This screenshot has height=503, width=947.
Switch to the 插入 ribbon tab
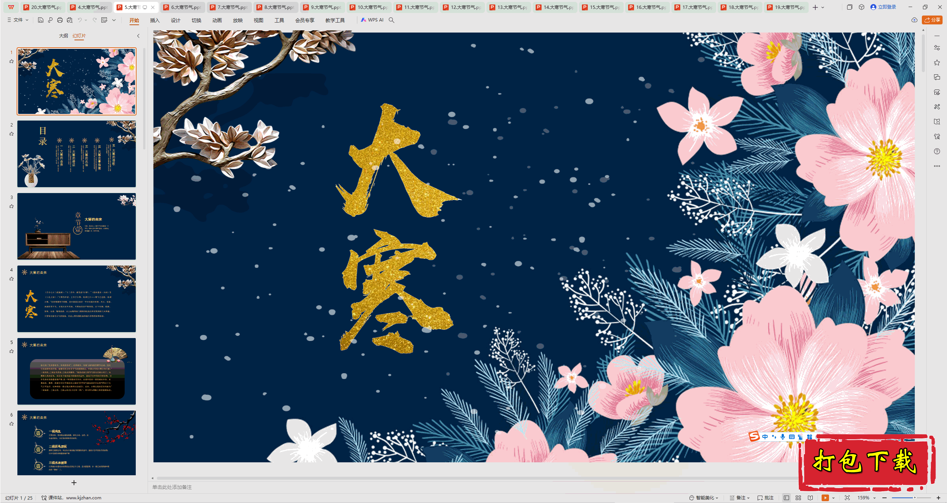pos(155,20)
